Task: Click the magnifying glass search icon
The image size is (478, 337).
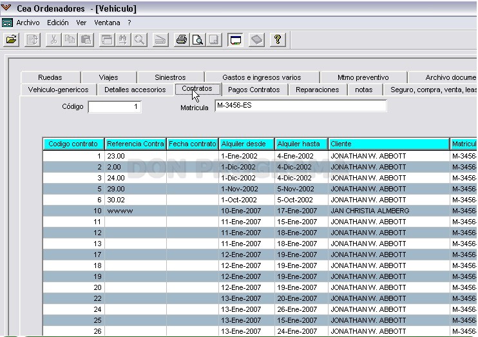Action: (x=139, y=40)
